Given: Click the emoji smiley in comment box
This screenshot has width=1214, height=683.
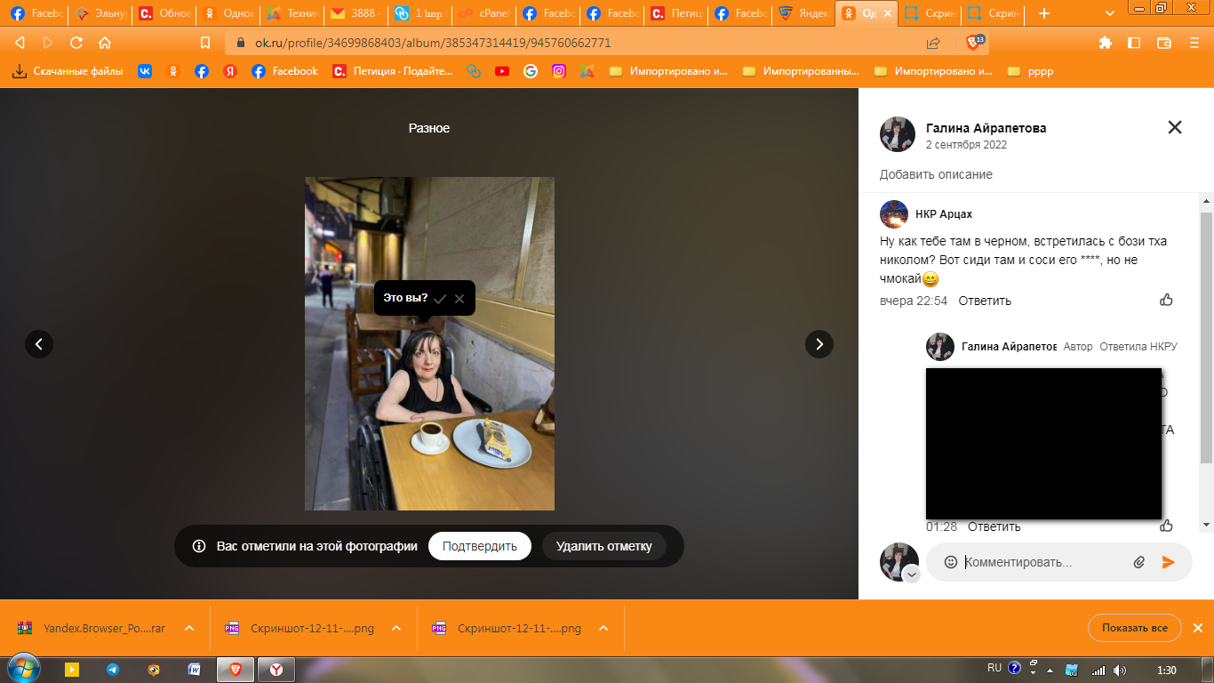Looking at the screenshot, I should pos(950,562).
